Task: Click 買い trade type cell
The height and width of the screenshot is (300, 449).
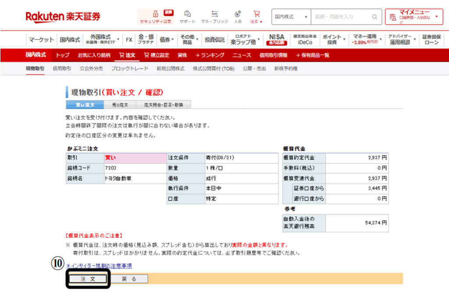Action: (135, 158)
